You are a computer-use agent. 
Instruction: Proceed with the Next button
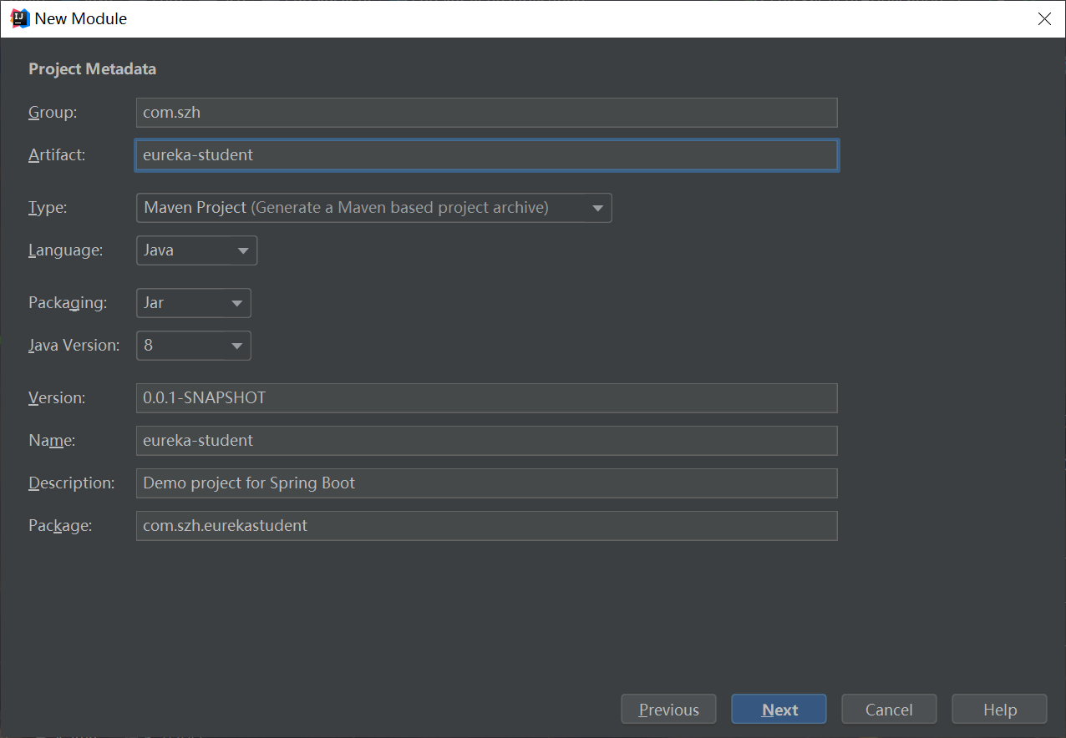coord(779,710)
